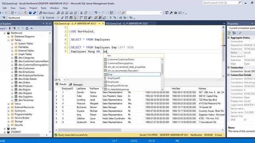This screenshot has height=143, width=255.
Task: Refresh the Object Explorer tree
Action: click(27, 28)
